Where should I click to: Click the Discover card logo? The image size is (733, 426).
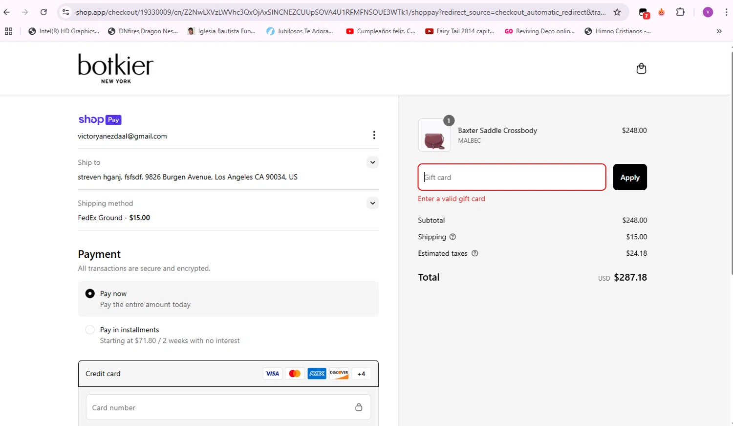click(339, 374)
